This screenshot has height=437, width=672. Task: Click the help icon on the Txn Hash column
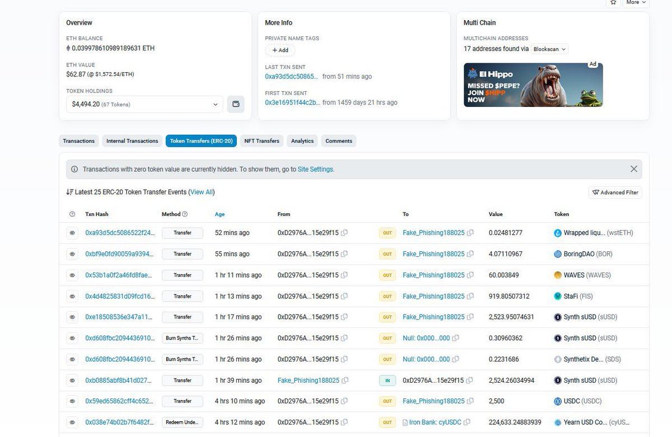[72, 214]
